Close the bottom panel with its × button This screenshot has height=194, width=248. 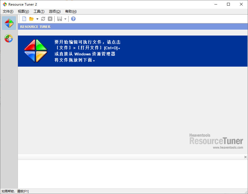point(245,157)
